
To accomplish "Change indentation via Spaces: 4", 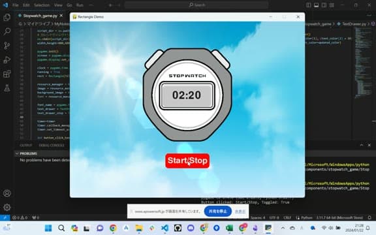I will pyautogui.click(x=258, y=218).
